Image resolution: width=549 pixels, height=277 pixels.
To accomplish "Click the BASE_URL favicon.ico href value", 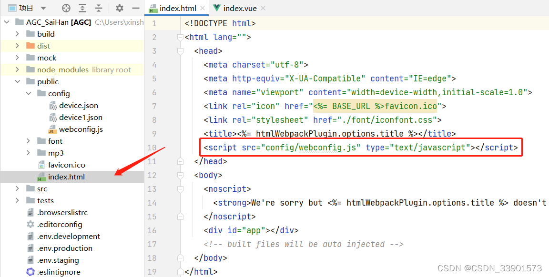I will pyautogui.click(x=375, y=106).
